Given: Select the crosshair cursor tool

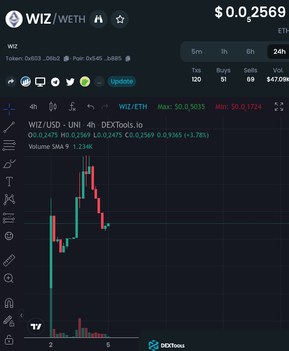Looking at the screenshot, I should [x=9, y=109].
